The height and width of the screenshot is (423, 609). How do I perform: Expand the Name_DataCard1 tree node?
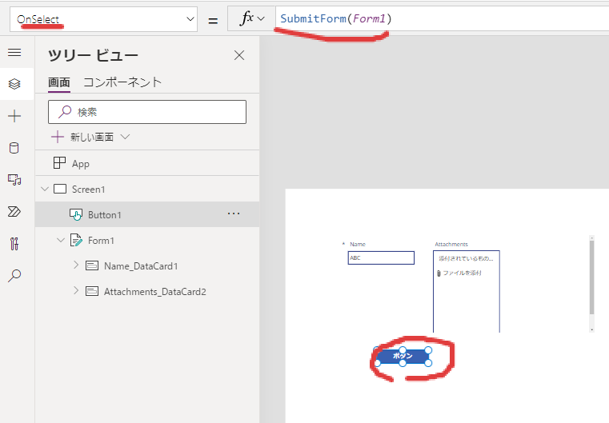tap(76, 265)
